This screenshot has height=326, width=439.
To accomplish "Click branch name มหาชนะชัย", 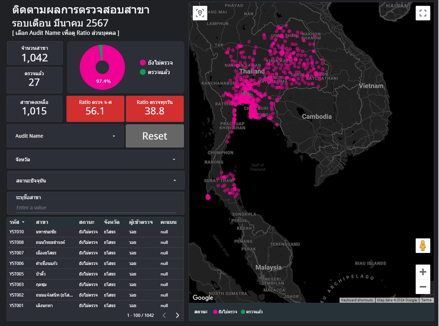I will [46, 232].
